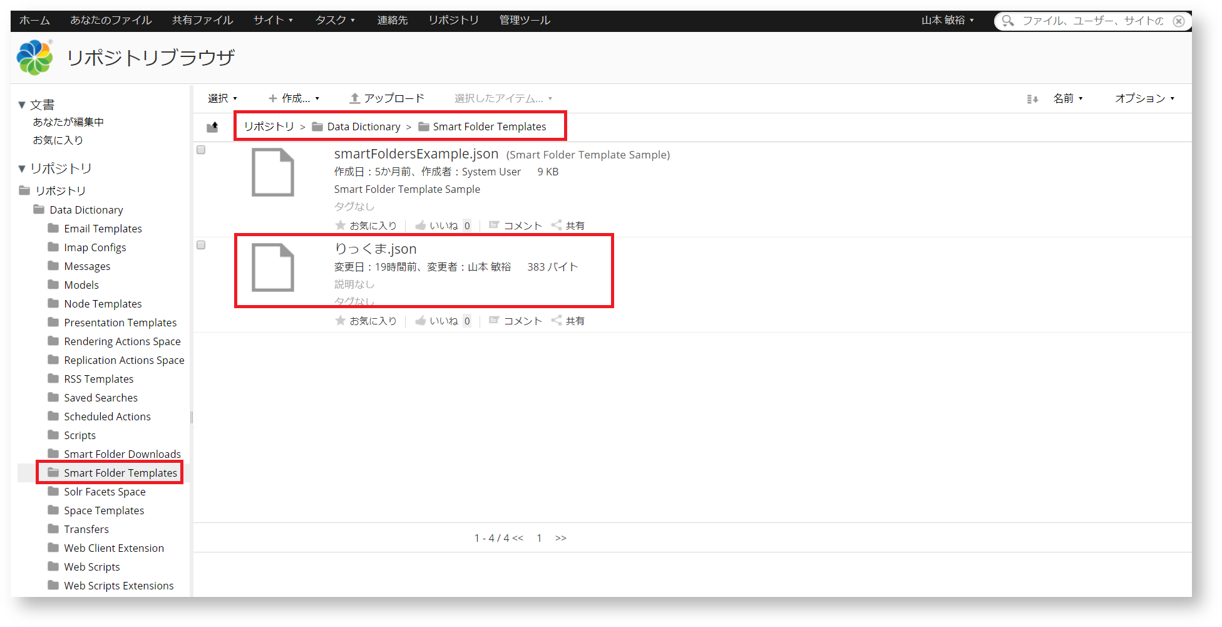The width and height of the screenshot is (1222, 627).
Task: Click Data Dictionary breadcrumb link
Action: point(364,127)
